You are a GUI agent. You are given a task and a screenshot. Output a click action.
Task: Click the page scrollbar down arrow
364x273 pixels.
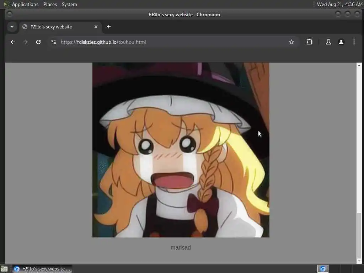click(359, 261)
